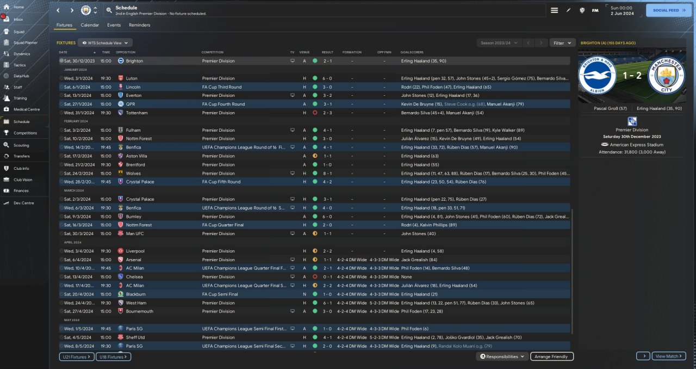Expand the WTS Schedule View dropdown

(x=105, y=42)
